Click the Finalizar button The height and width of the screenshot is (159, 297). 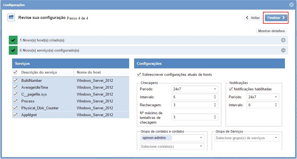coord(276,18)
